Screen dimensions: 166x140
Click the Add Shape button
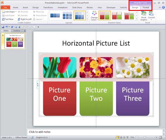tap(8, 12)
